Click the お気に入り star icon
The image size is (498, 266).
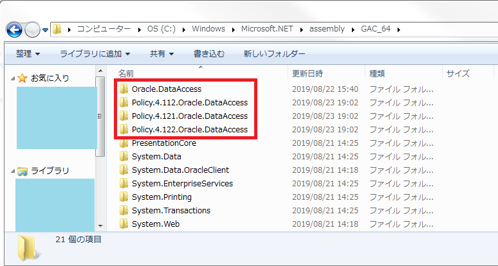pos(23,78)
